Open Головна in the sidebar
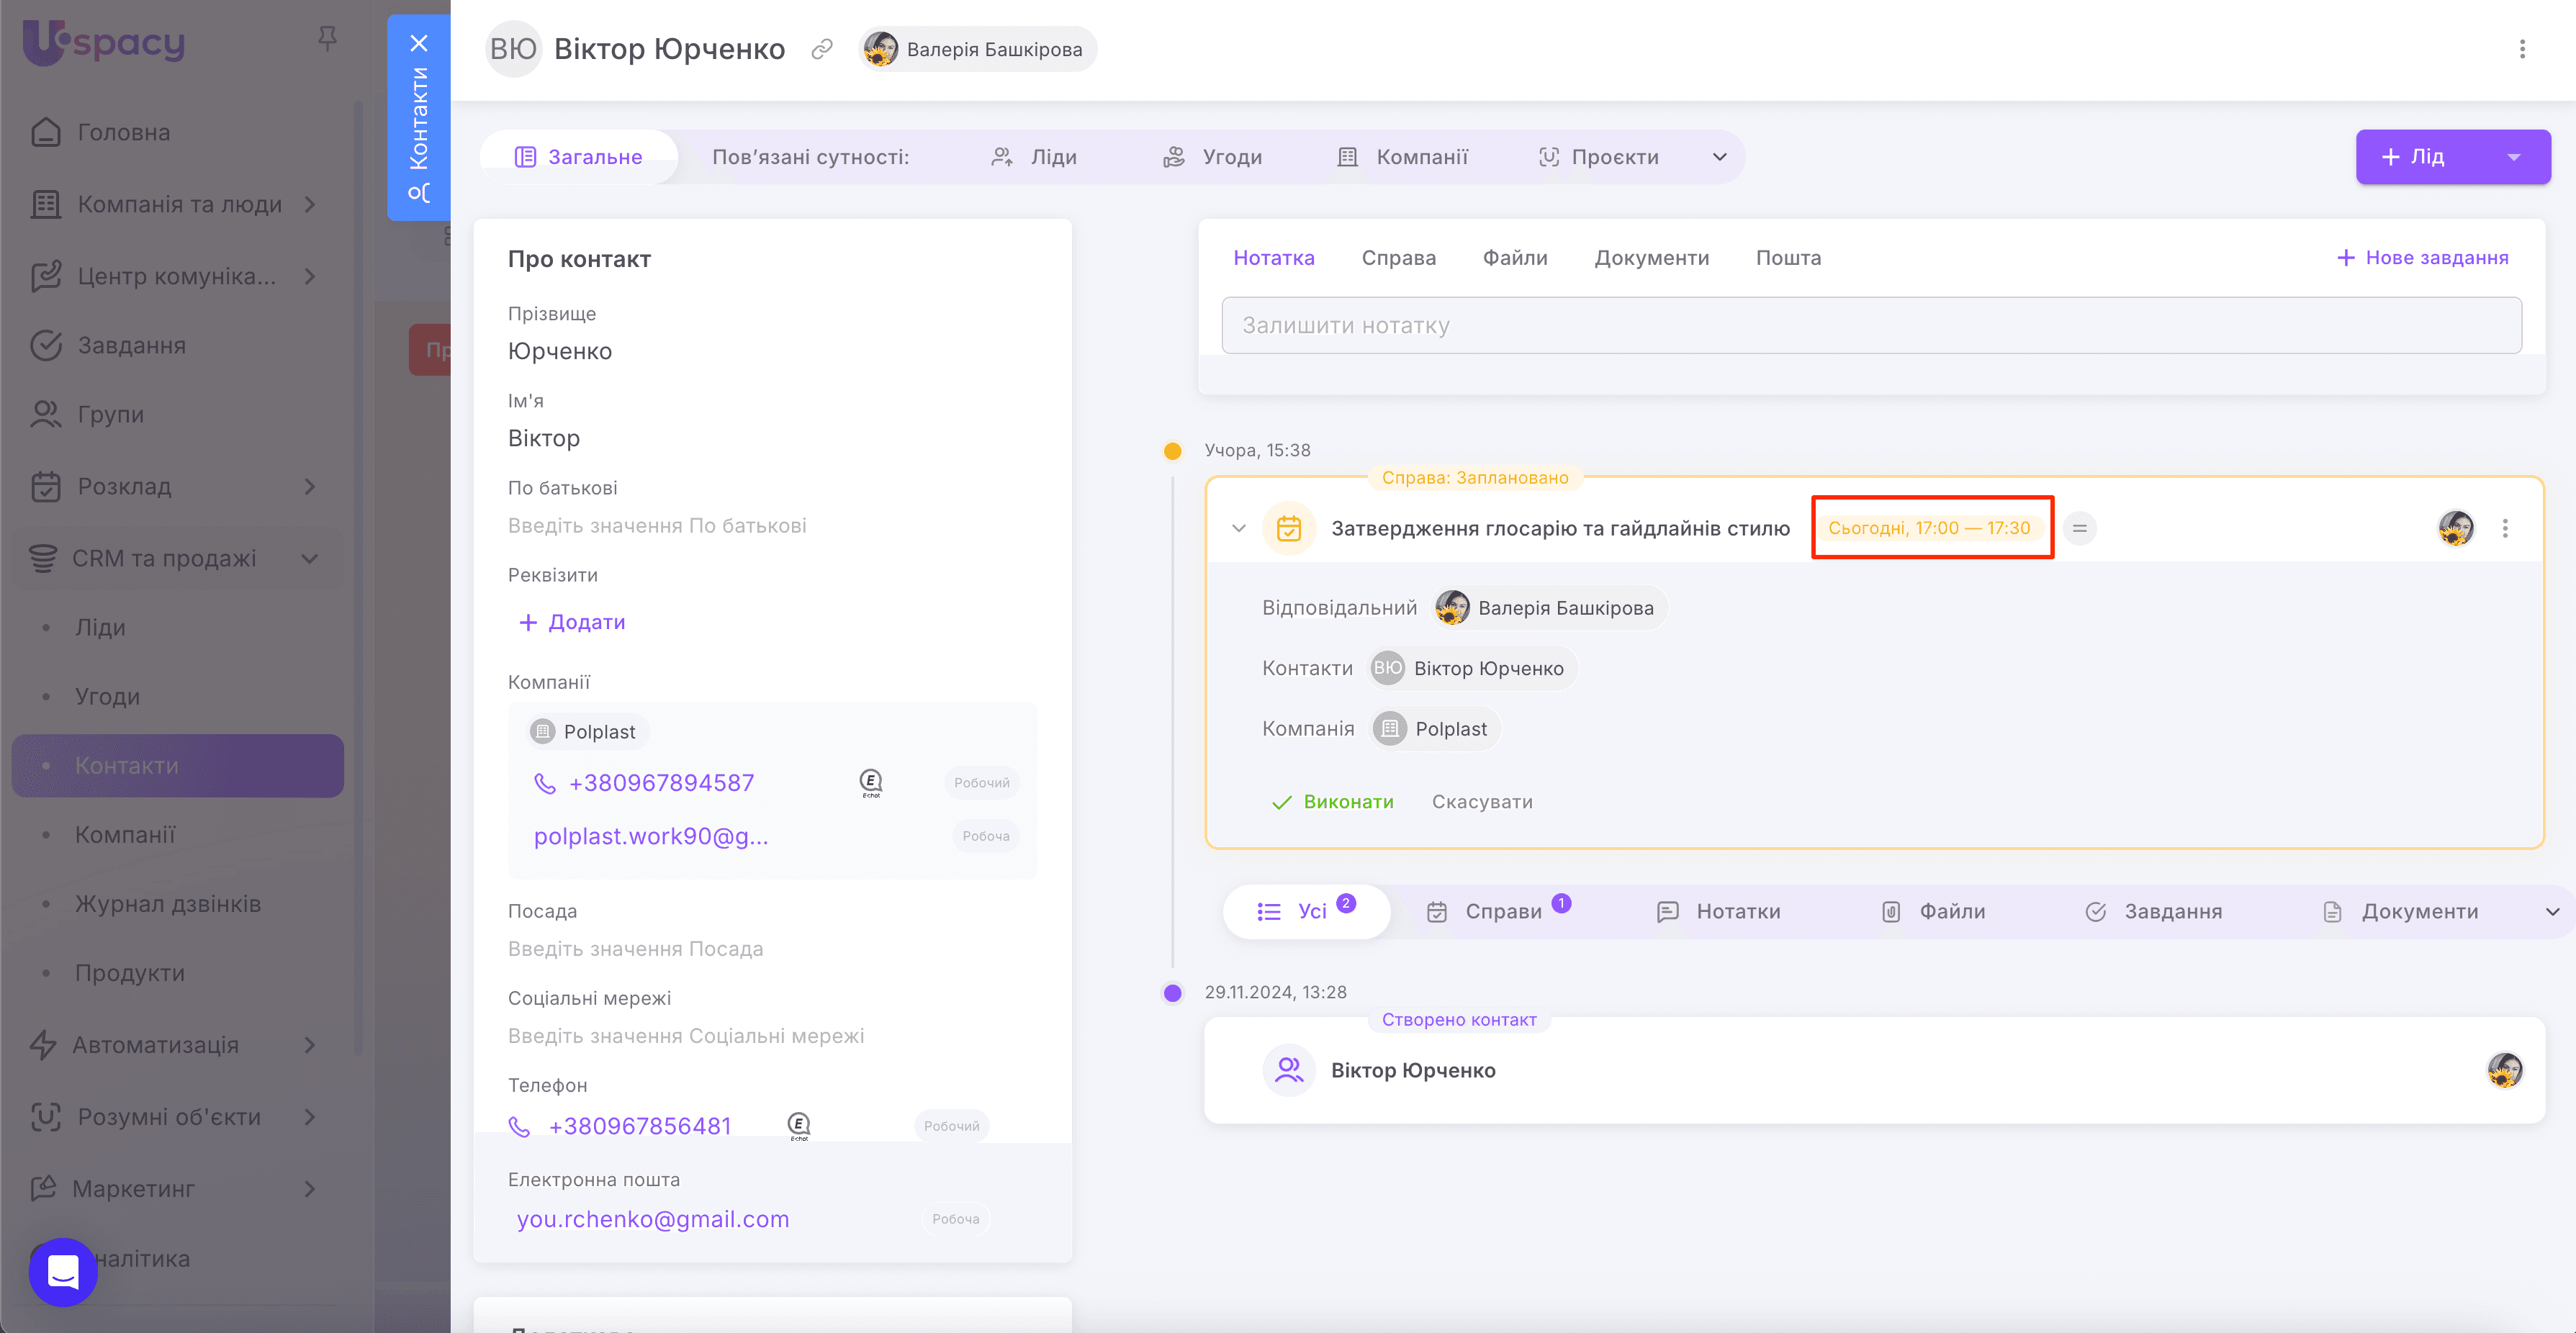 pyautogui.click(x=124, y=132)
